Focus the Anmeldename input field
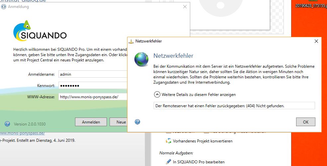 click(93, 74)
